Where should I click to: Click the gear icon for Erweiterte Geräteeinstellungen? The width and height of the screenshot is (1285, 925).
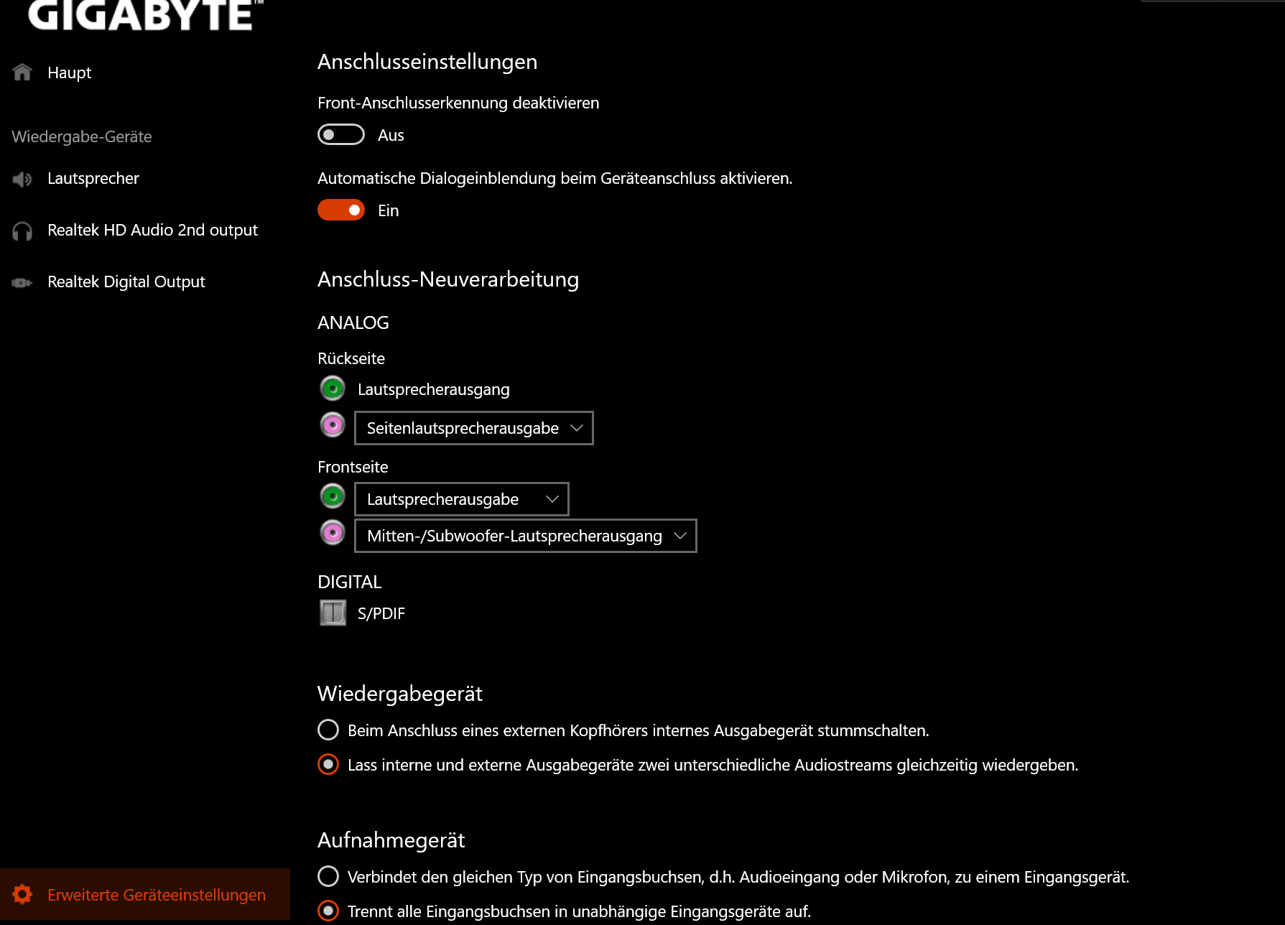click(x=22, y=894)
